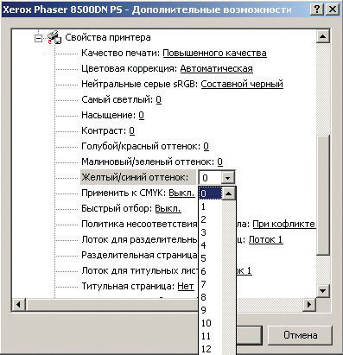This screenshot has width=343, height=355.
Task: Choose 2 in the dropdown list
Action: [211, 219]
